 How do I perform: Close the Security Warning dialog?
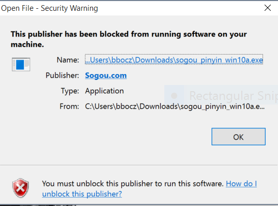[267, 8]
